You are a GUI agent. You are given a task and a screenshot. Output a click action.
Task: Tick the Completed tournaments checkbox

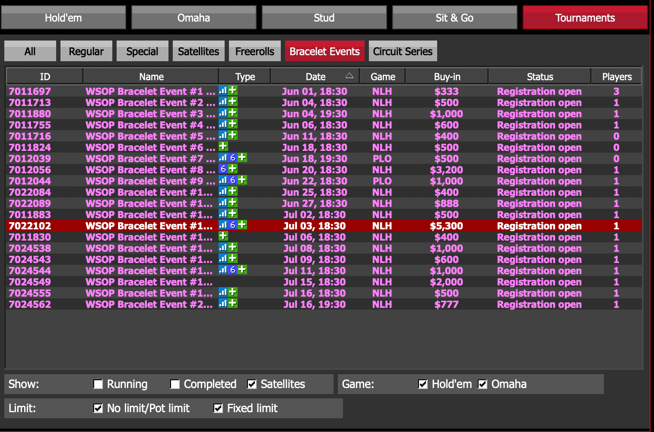(x=175, y=384)
